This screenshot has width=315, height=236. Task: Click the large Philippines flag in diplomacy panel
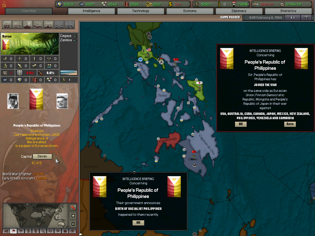(x=36, y=99)
